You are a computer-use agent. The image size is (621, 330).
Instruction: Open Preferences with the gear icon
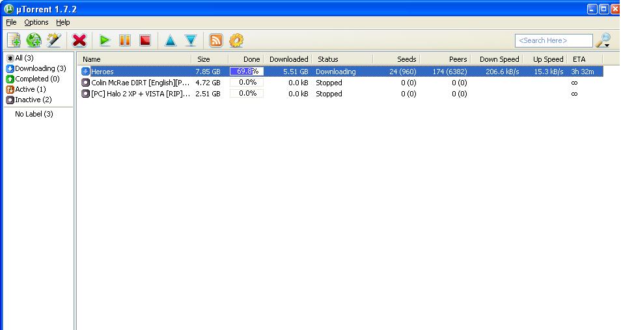236,40
